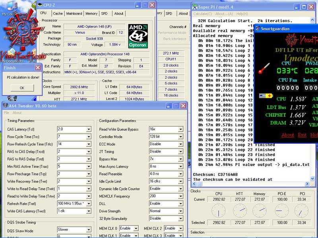
Task: Click the Super PI title bar icon
Action: coord(195,7)
